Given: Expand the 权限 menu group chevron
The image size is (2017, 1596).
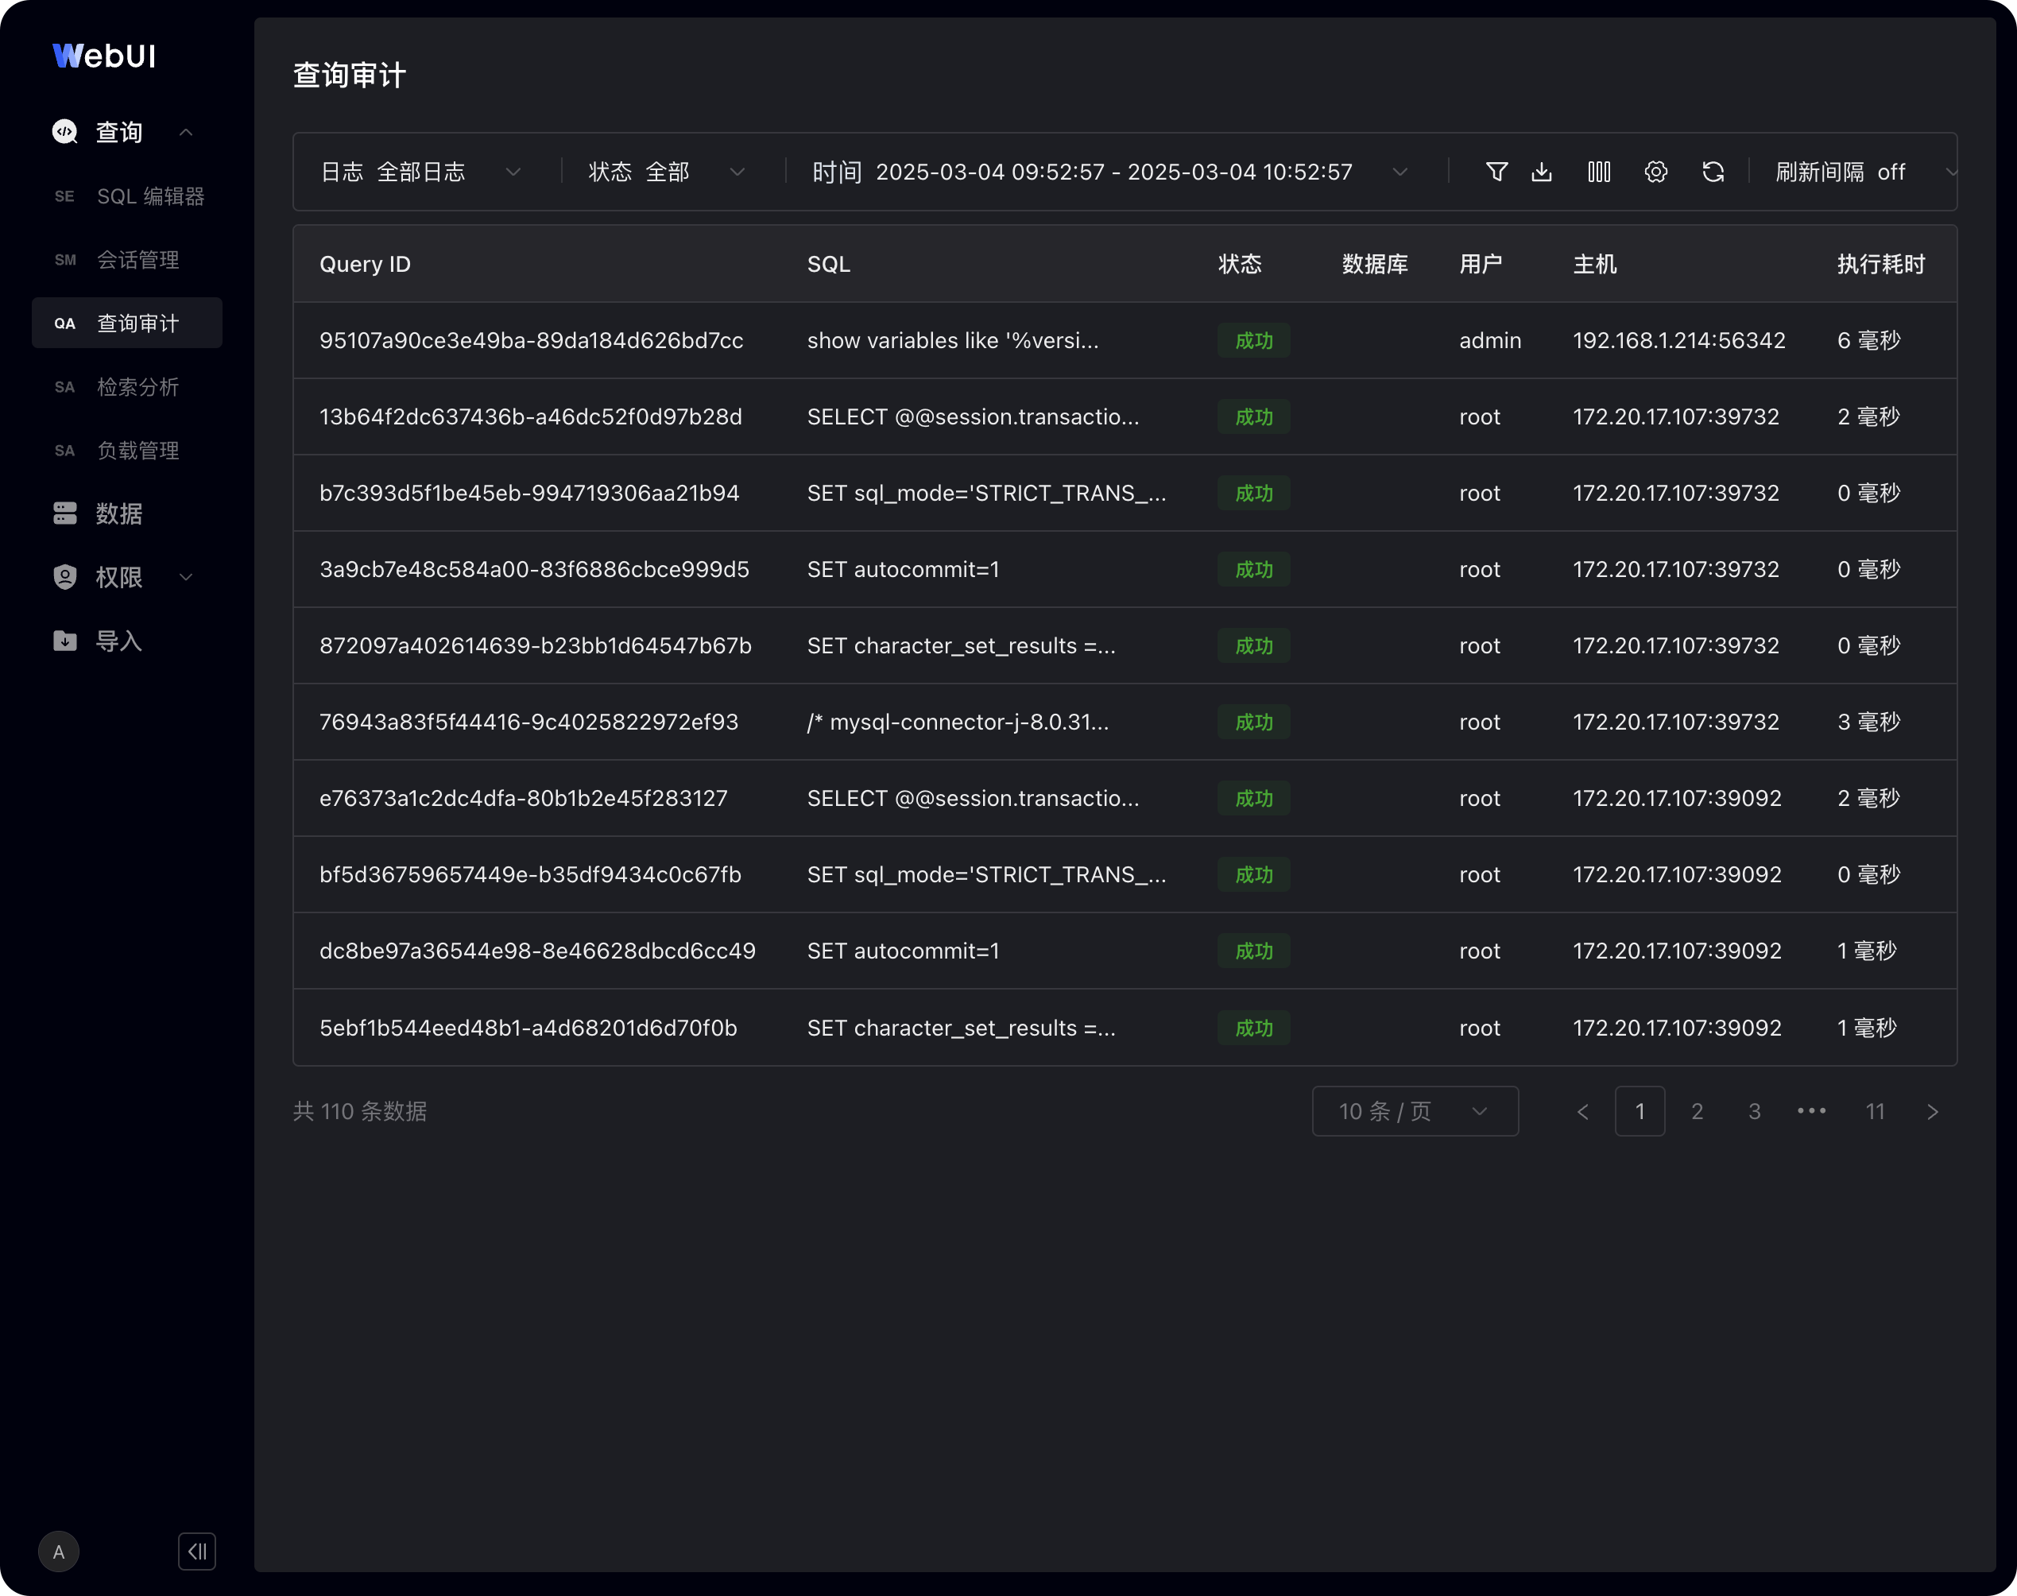Looking at the screenshot, I should [x=186, y=578].
